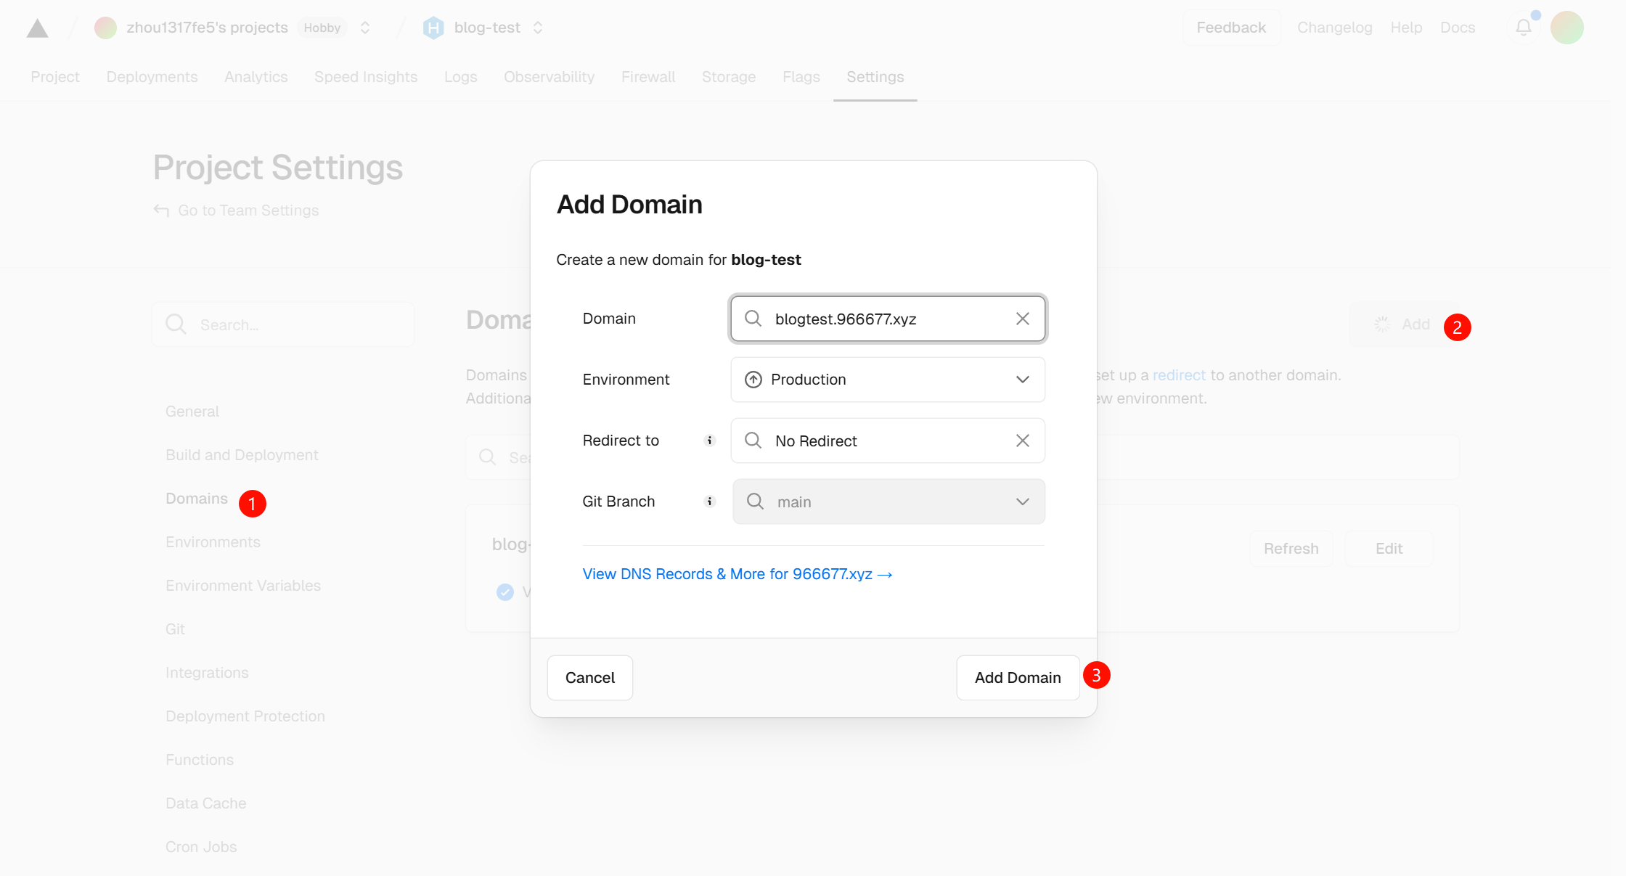Open Functions settings section

[x=200, y=760]
